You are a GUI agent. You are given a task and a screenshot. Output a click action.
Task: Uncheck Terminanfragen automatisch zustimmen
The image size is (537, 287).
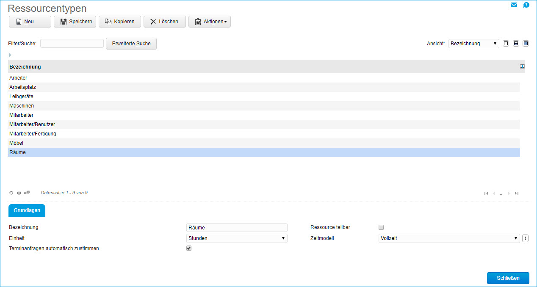189,248
